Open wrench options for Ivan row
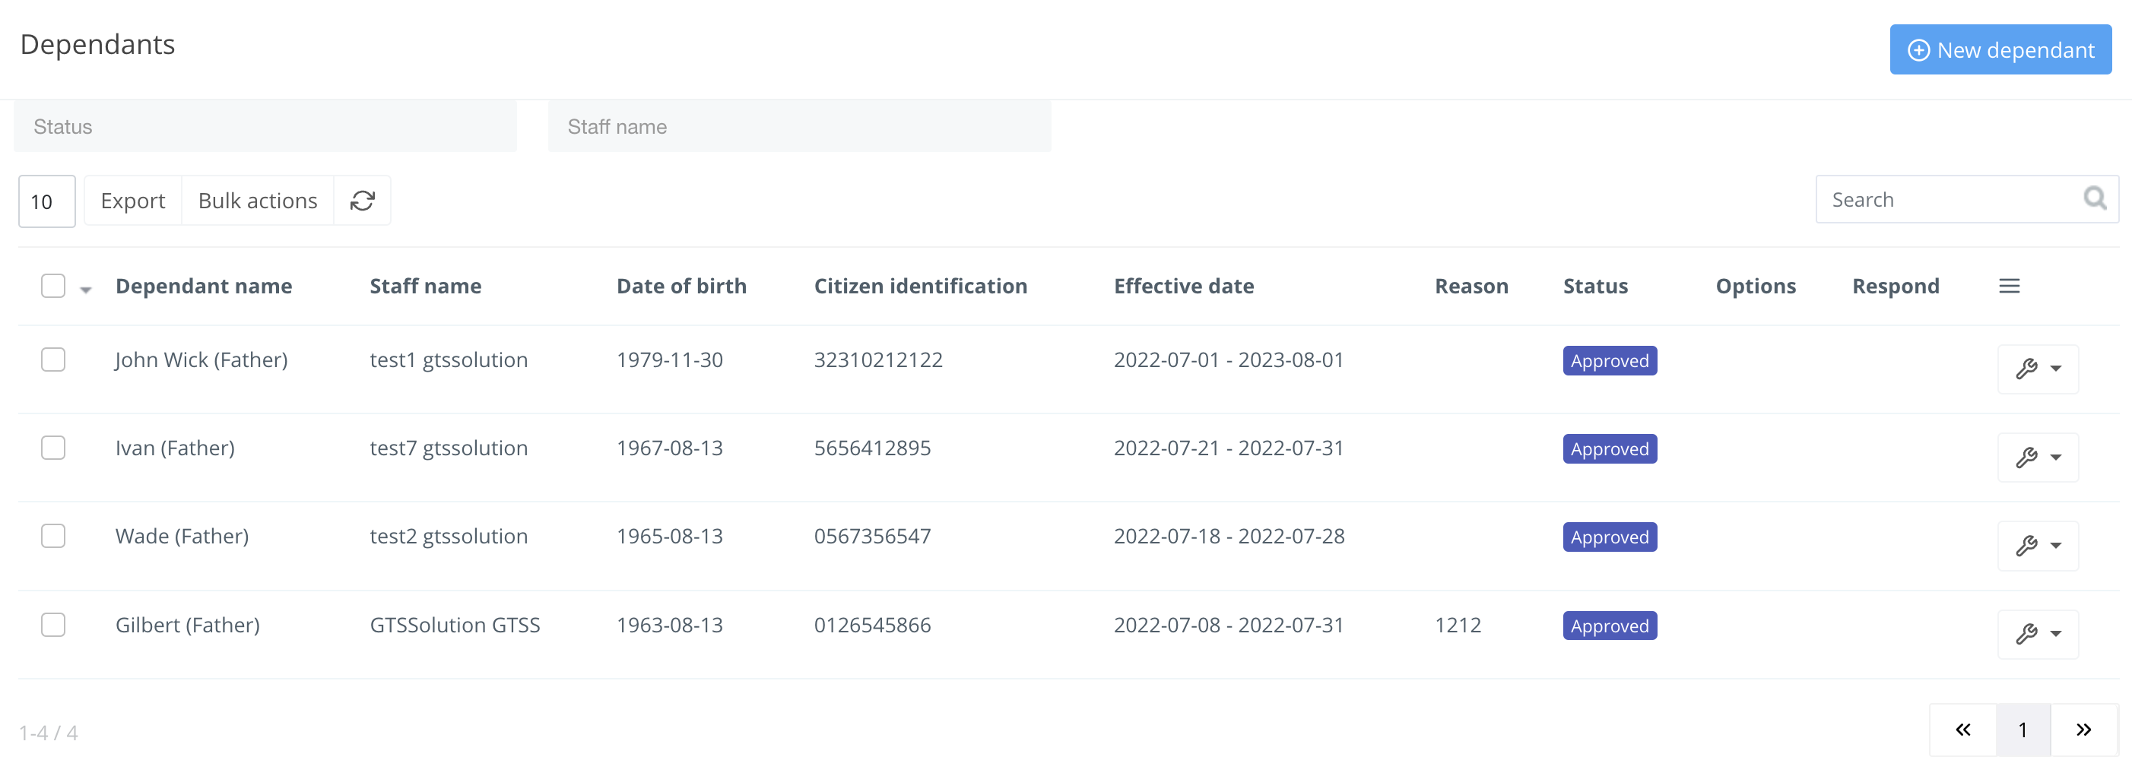2132x757 pixels. point(2038,458)
